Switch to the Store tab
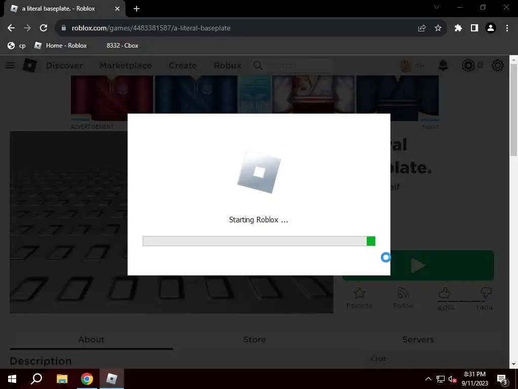This screenshot has height=389, width=518. click(x=254, y=340)
